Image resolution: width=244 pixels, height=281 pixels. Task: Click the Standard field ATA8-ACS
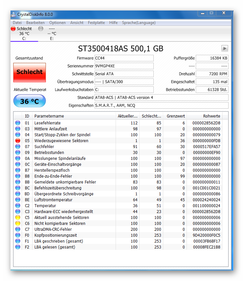point(162,97)
